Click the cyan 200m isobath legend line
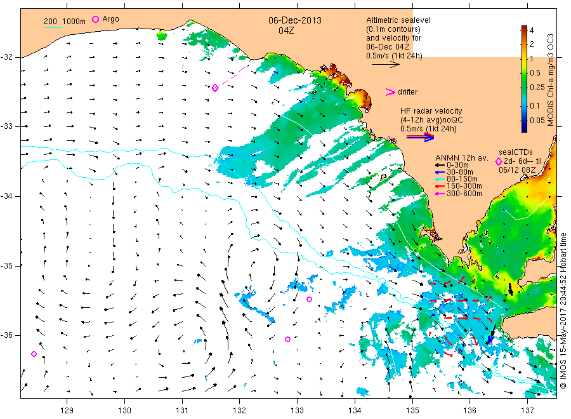571x419 pixels. 53,27
